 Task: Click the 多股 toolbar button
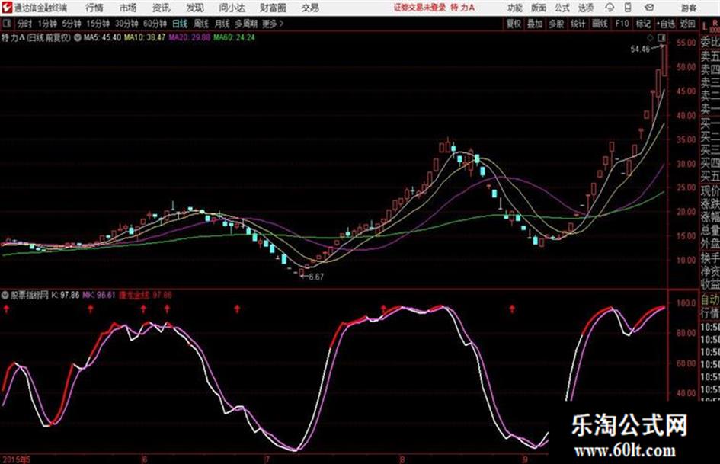tap(556, 24)
